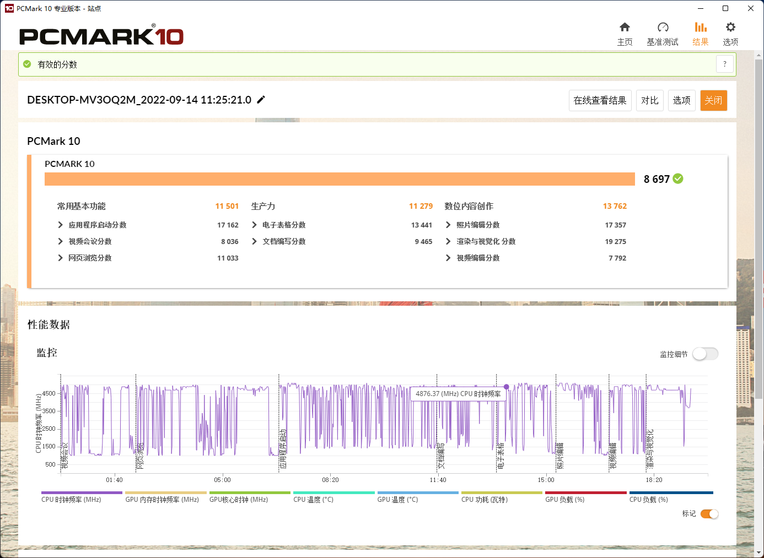764x558 pixels.
Task: Click the orange PCMARK 10 score bar
Action: (x=340, y=179)
